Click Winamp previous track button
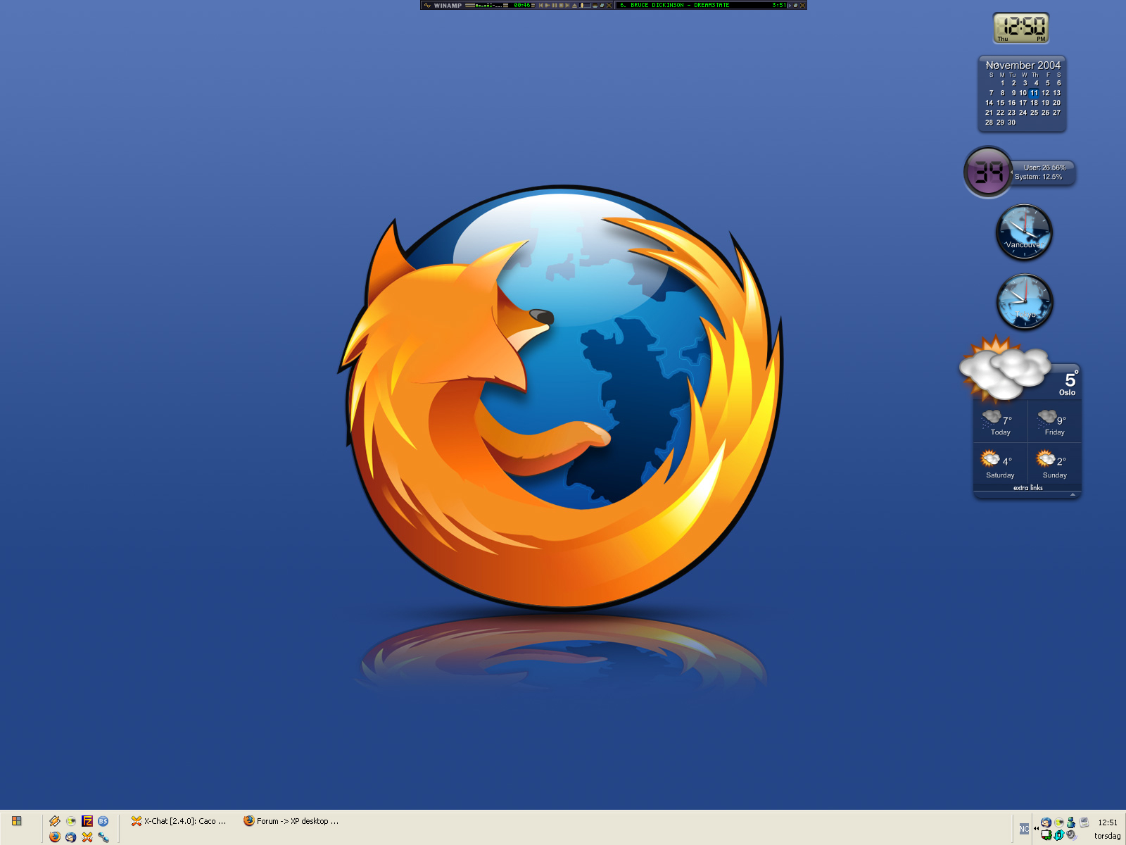1126x845 pixels. (x=540, y=5)
